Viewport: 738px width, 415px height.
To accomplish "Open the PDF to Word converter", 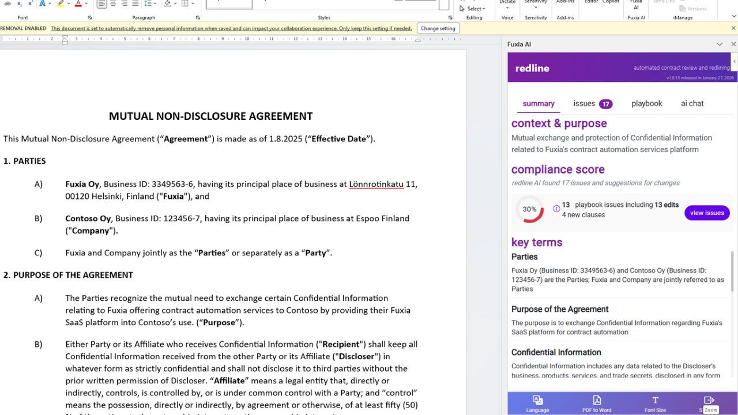I will pos(597,403).
